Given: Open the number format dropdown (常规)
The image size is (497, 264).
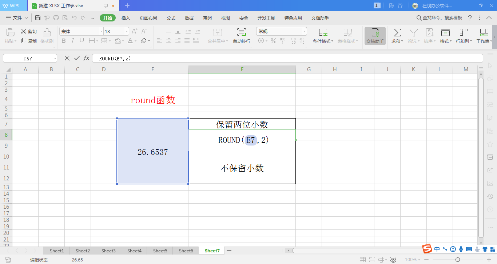Looking at the screenshot, I should click(305, 32).
